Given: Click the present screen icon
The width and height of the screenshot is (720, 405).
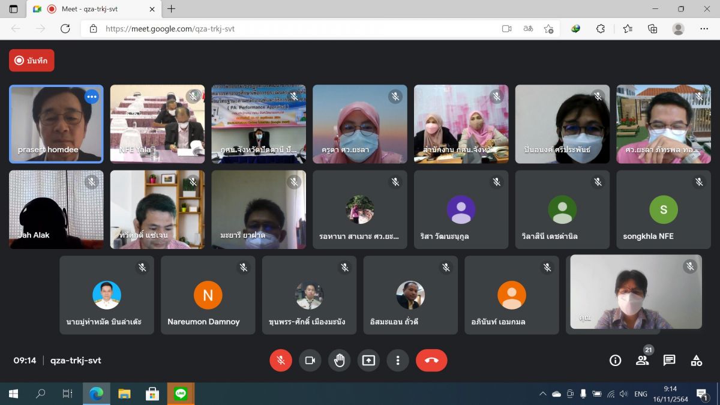Looking at the screenshot, I should point(368,360).
